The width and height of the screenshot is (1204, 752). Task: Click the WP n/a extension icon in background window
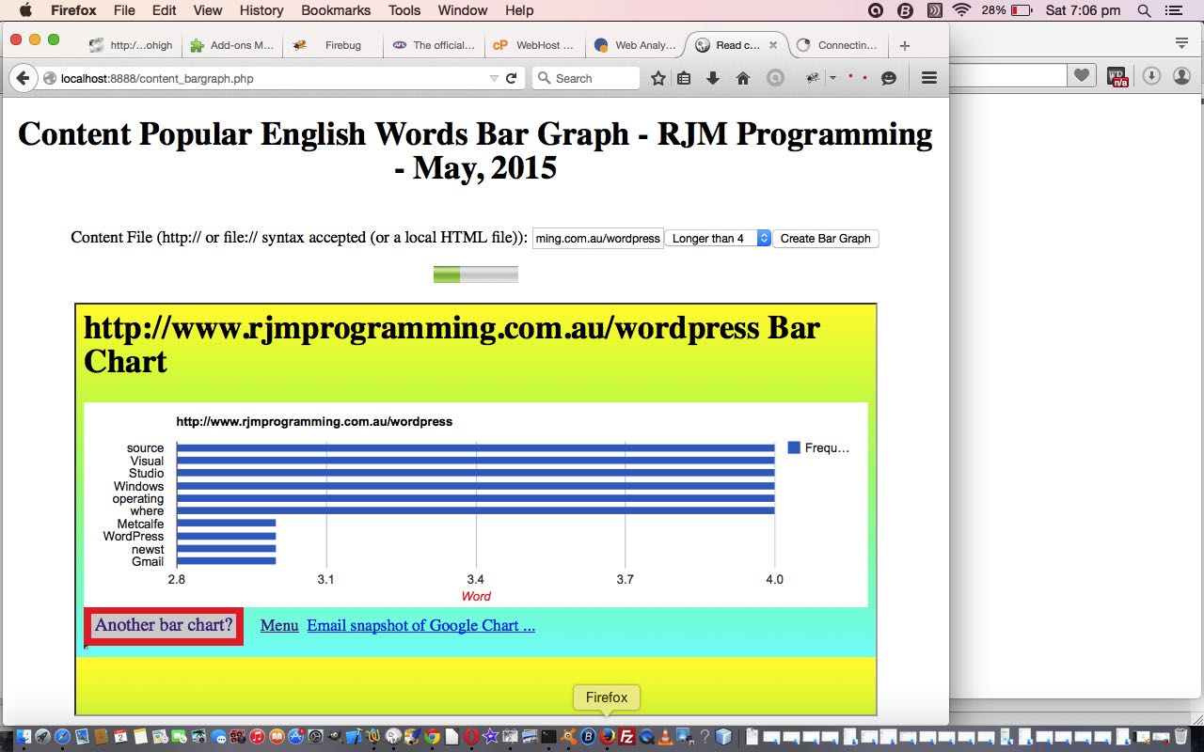[x=1117, y=77]
